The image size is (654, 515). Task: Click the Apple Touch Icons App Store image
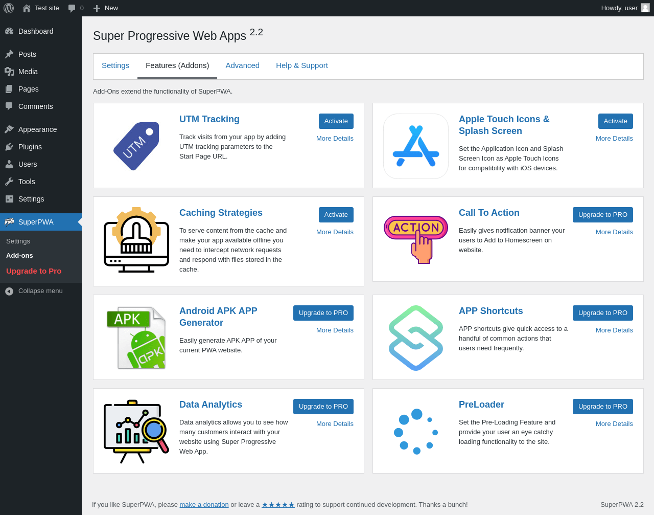(416, 146)
